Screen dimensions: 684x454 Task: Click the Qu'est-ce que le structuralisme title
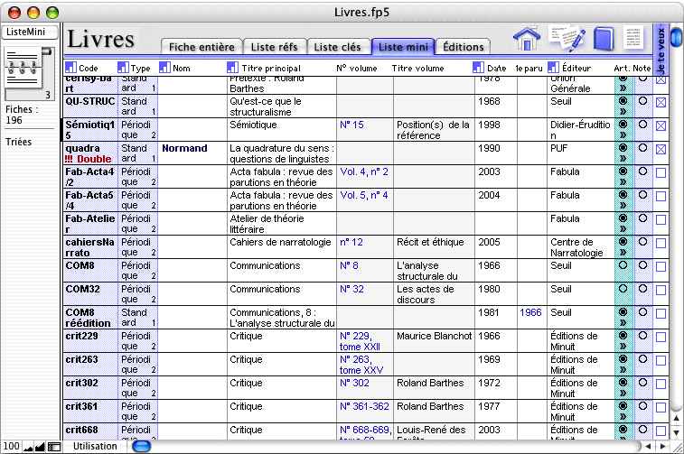266,107
